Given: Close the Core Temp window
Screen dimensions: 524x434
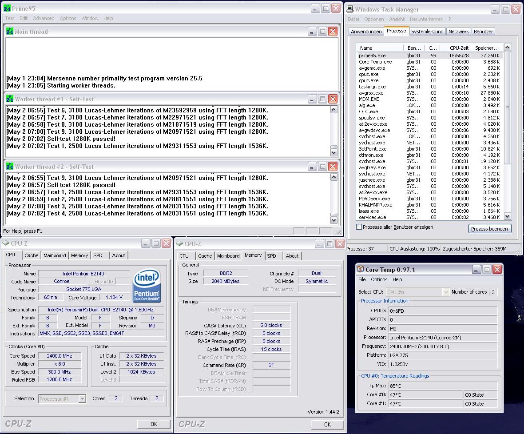Looking at the screenshot, I should point(497,269).
